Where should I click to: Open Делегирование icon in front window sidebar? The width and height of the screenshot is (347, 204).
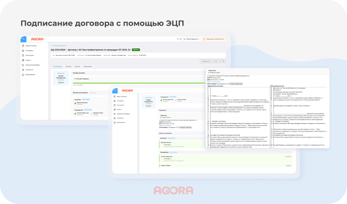115,122
